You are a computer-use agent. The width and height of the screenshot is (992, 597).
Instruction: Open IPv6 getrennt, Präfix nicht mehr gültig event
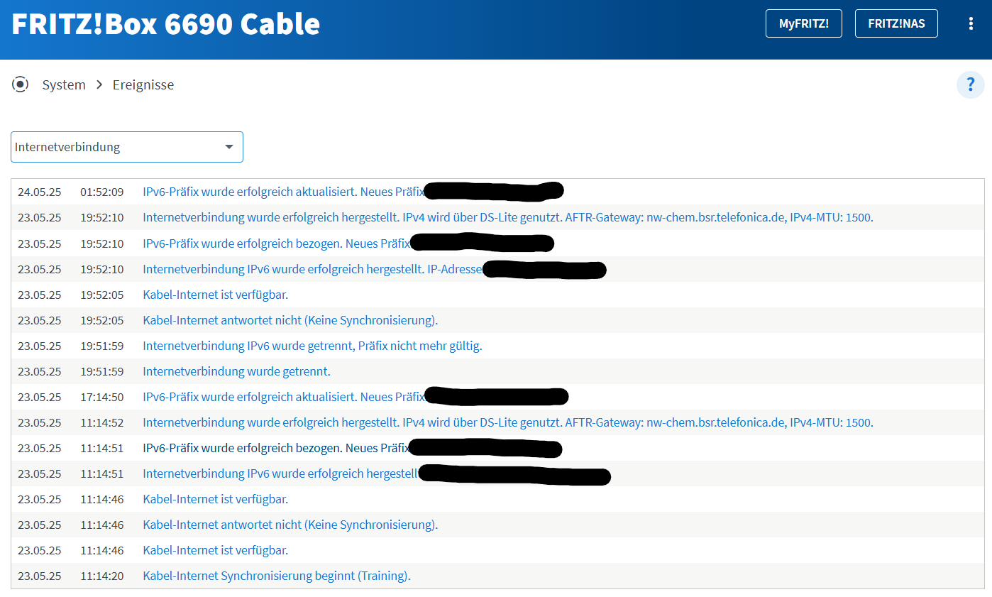tap(312, 346)
